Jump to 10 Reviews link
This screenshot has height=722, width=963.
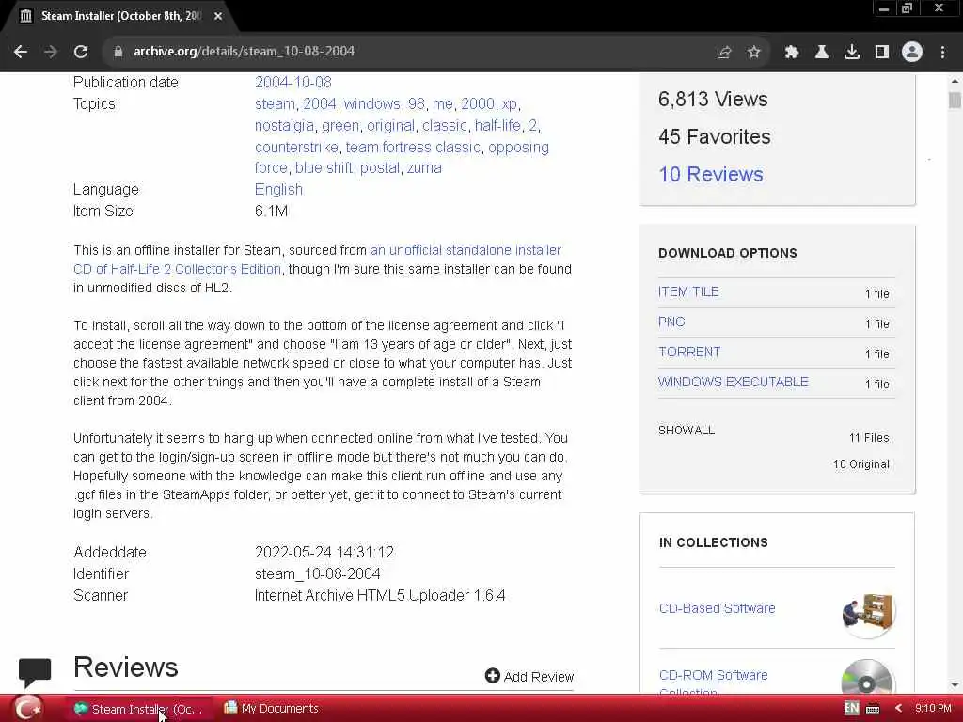711,174
